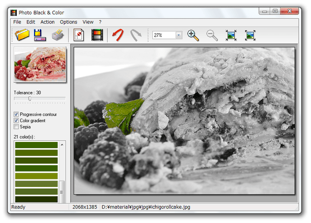Screen dimensions: 311x223
Task: Click the 27% zoom value field
Action: pos(164,35)
